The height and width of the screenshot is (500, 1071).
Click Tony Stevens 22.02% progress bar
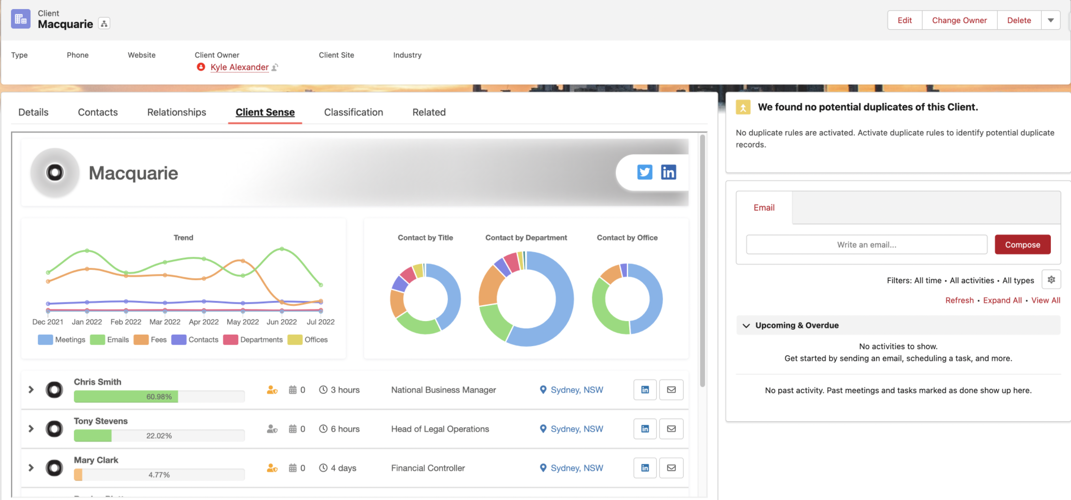(x=159, y=436)
